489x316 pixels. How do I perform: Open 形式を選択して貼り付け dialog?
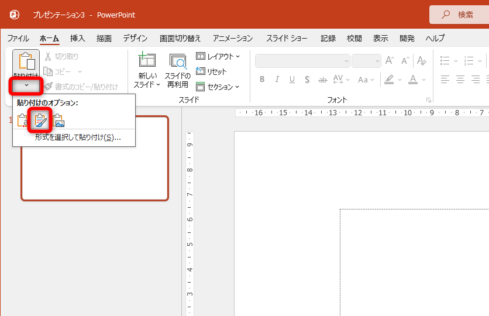click(x=78, y=138)
